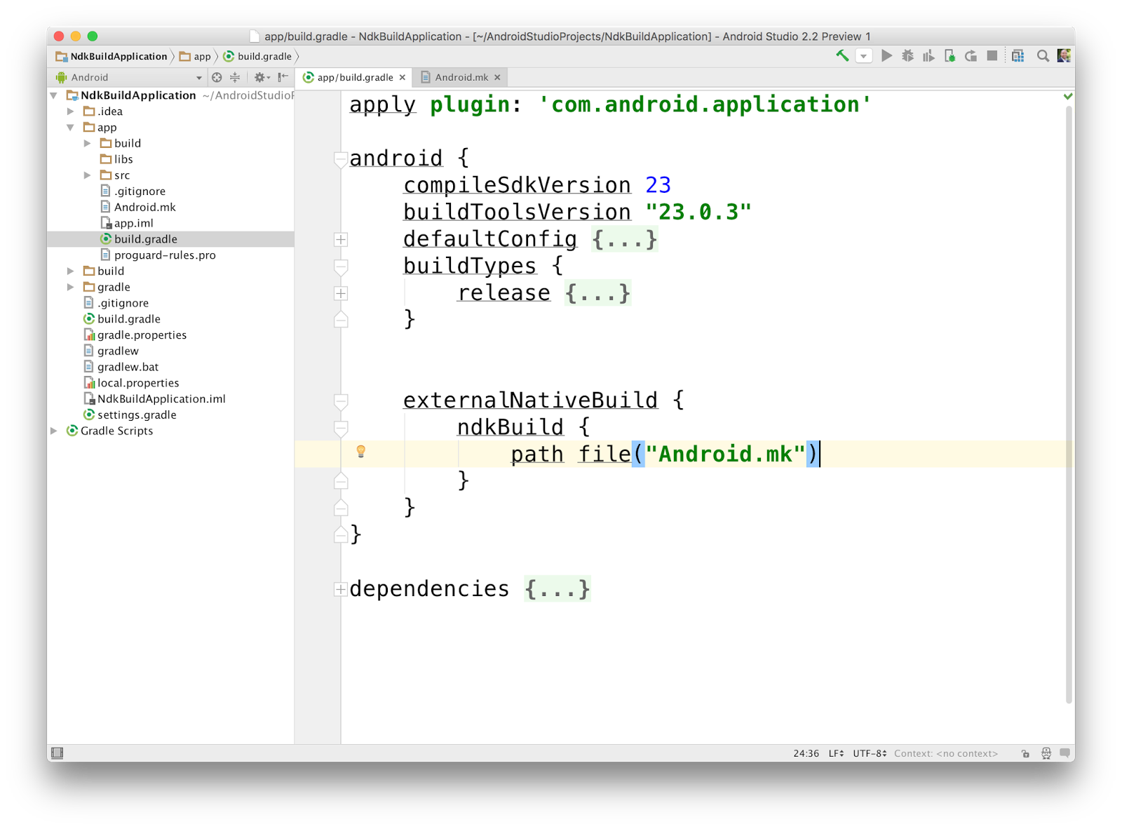Viewport: 1122px width, 829px height.
Task: Click 'app' in the breadcrumb navigation
Action: (x=201, y=56)
